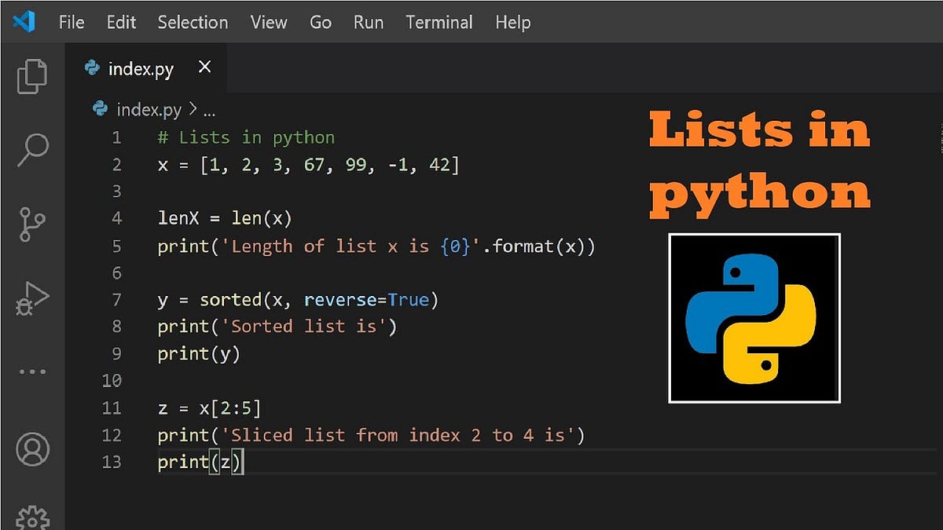Click line number 13 in the gutter
This screenshot has height=530, width=943.
(112, 462)
